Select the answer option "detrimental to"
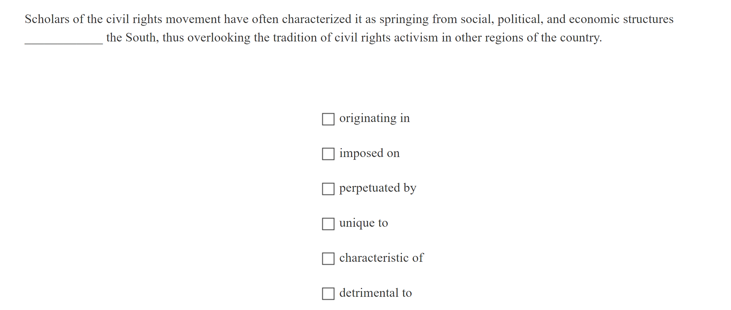Image resolution: width=731 pixels, height=310 pixels. pos(375,293)
